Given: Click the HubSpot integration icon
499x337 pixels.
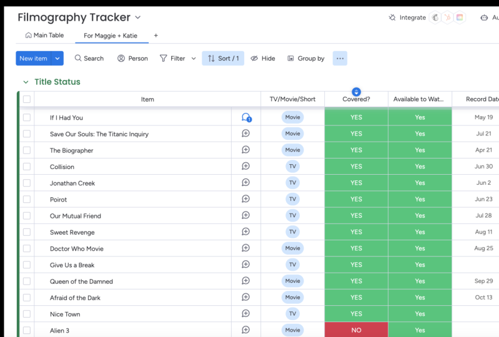Looking at the screenshot, I should pos(447,17).
